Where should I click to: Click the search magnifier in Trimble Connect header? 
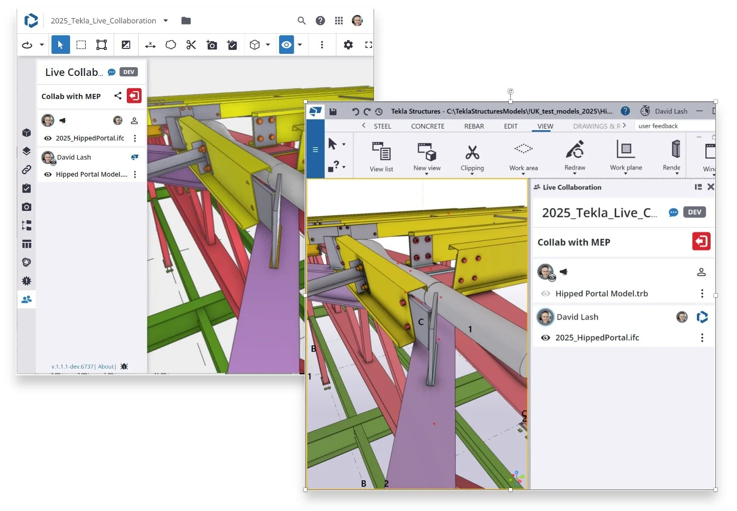(302, 21)
